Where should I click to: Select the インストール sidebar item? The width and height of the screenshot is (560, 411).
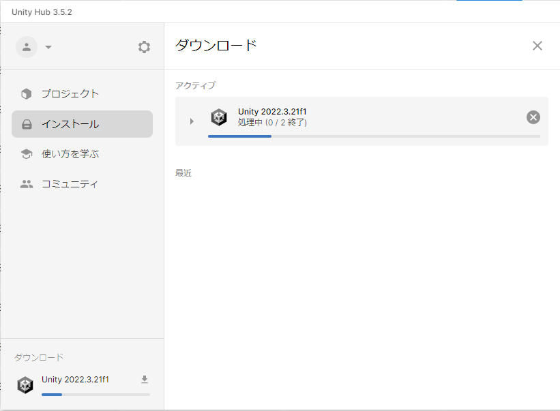coord(82,124)
